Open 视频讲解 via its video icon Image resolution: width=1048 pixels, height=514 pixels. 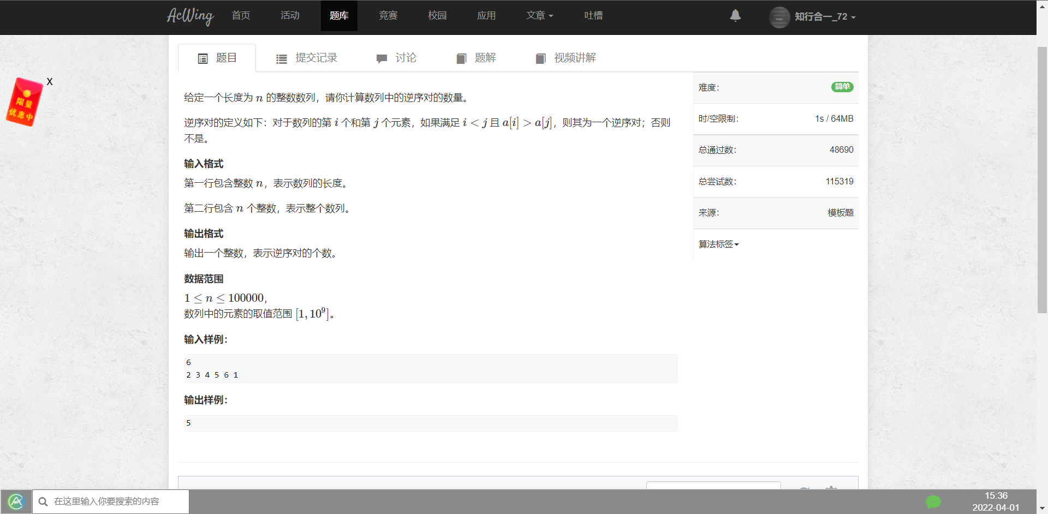click(541, 58)
